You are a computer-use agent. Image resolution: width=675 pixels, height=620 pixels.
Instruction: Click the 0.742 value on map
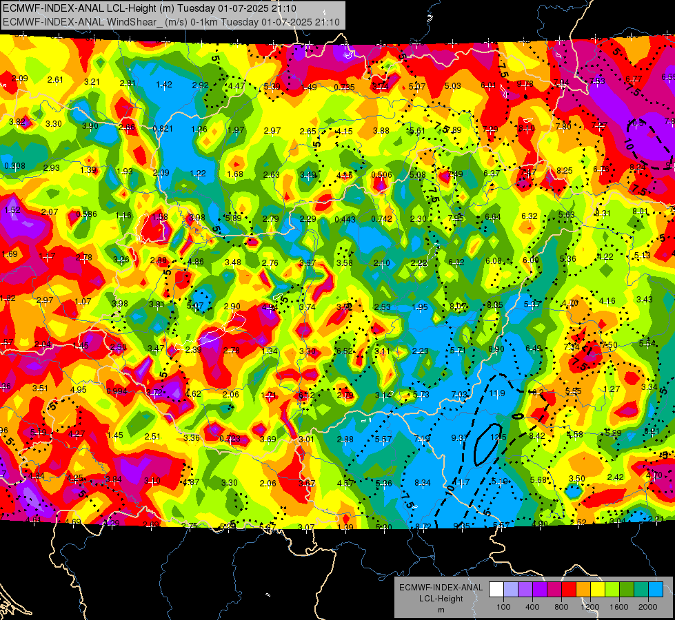381,218
